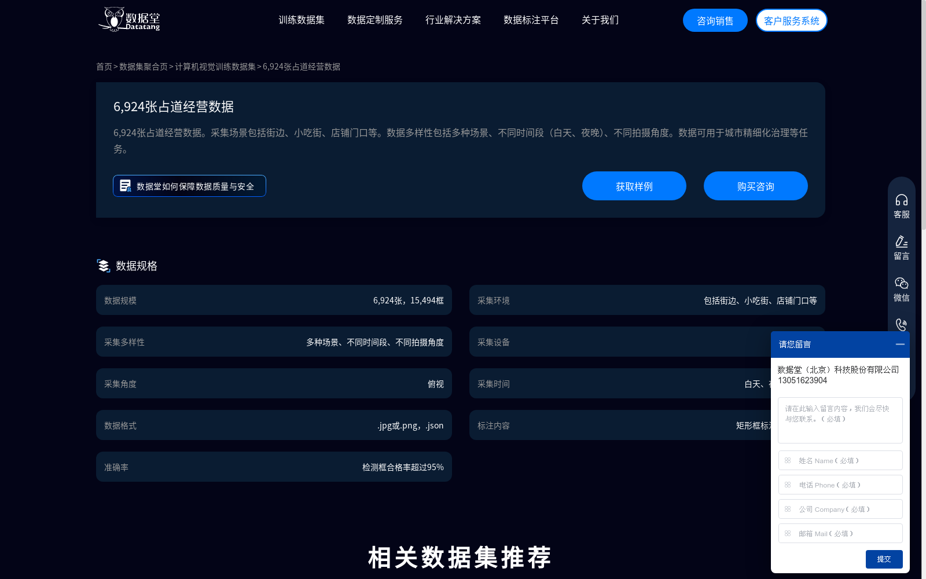The image size is (926, 579).
Task: Select the value 6,924张，15,494框
Action: [409, 301]
